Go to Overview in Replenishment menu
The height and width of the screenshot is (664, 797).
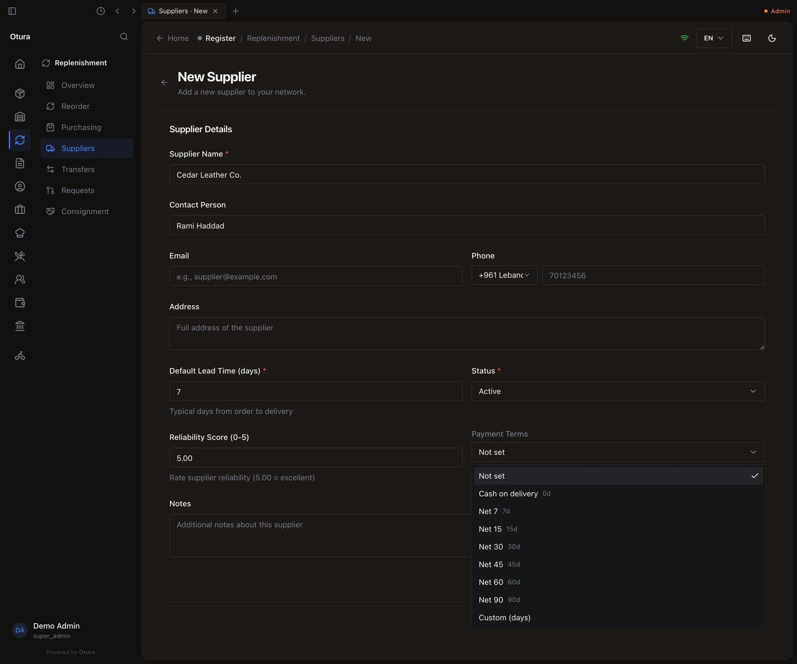point(87,85)
